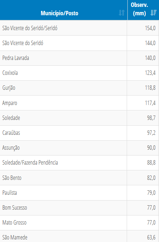Select the Gurjão row
Screen dimensions: 159x242
coord(79,88)
